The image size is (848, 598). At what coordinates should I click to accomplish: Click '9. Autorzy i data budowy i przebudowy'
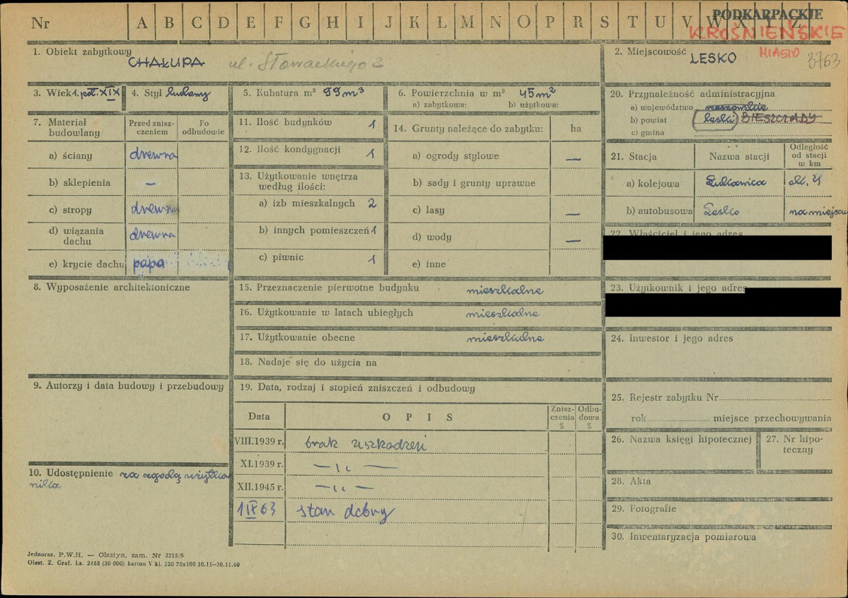127,386
